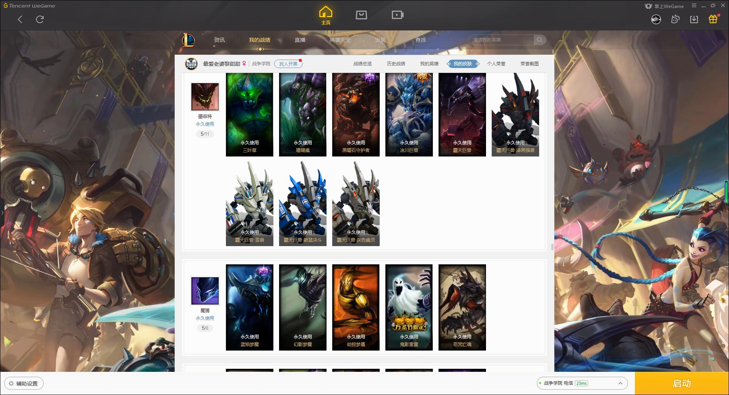Image resolution: width=729 pixels, height=395 pixels.
Task: Open the 荣誉截图 sub-tab
Action: (530, 64)
